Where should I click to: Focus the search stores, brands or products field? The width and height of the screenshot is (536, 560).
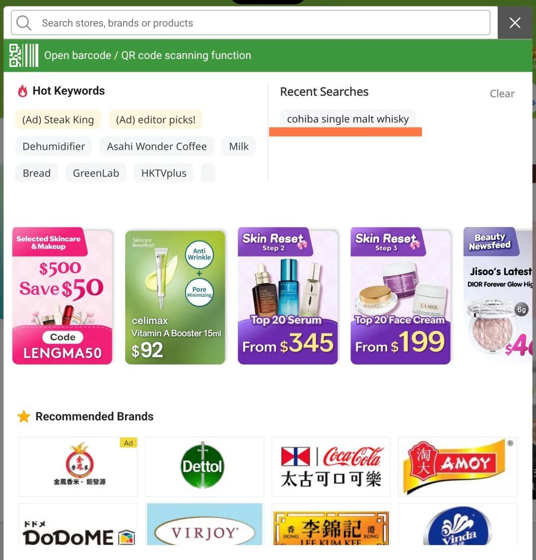click(x=251, y=23)
